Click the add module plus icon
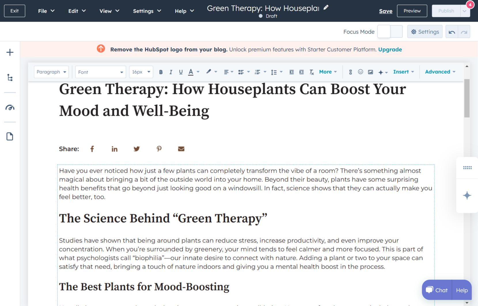Viewport: 478px width, 306px height. click(10, 52)
